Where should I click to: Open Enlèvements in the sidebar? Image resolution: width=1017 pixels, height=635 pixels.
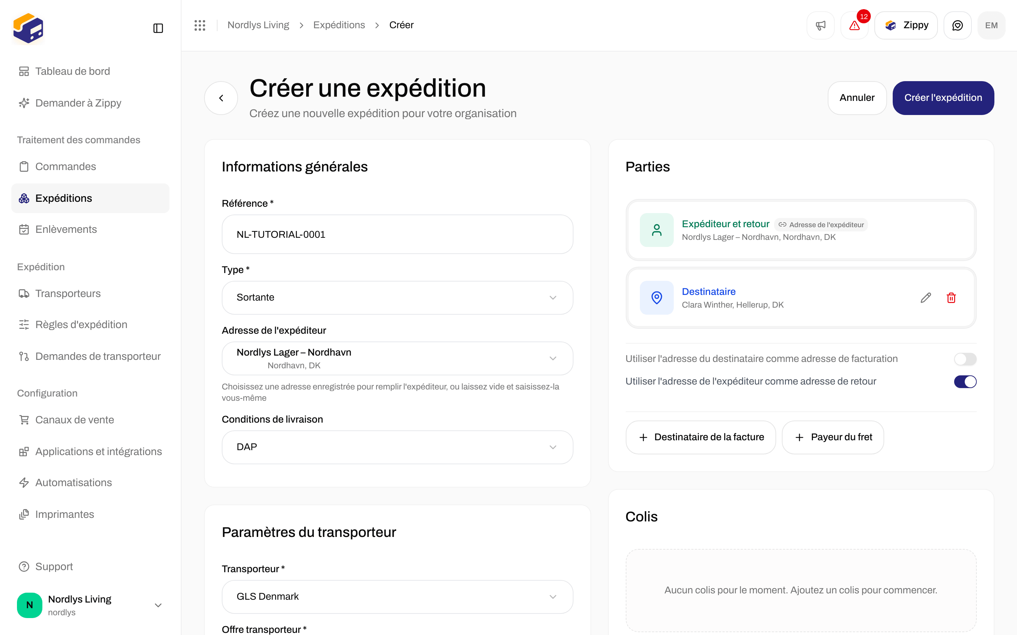click(x=90, y=229)
